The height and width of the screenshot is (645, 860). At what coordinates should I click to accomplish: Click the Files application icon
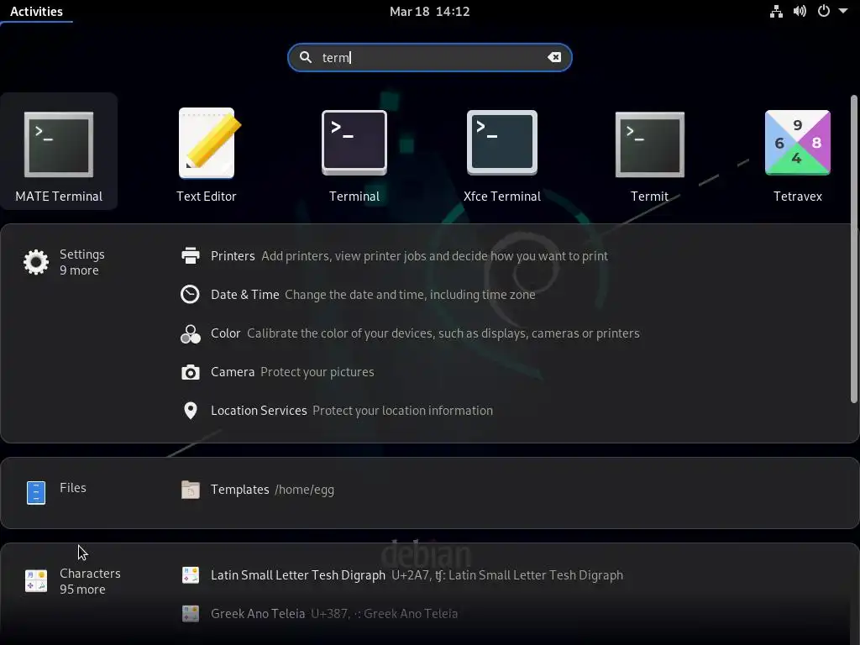(x=36, y=492)
